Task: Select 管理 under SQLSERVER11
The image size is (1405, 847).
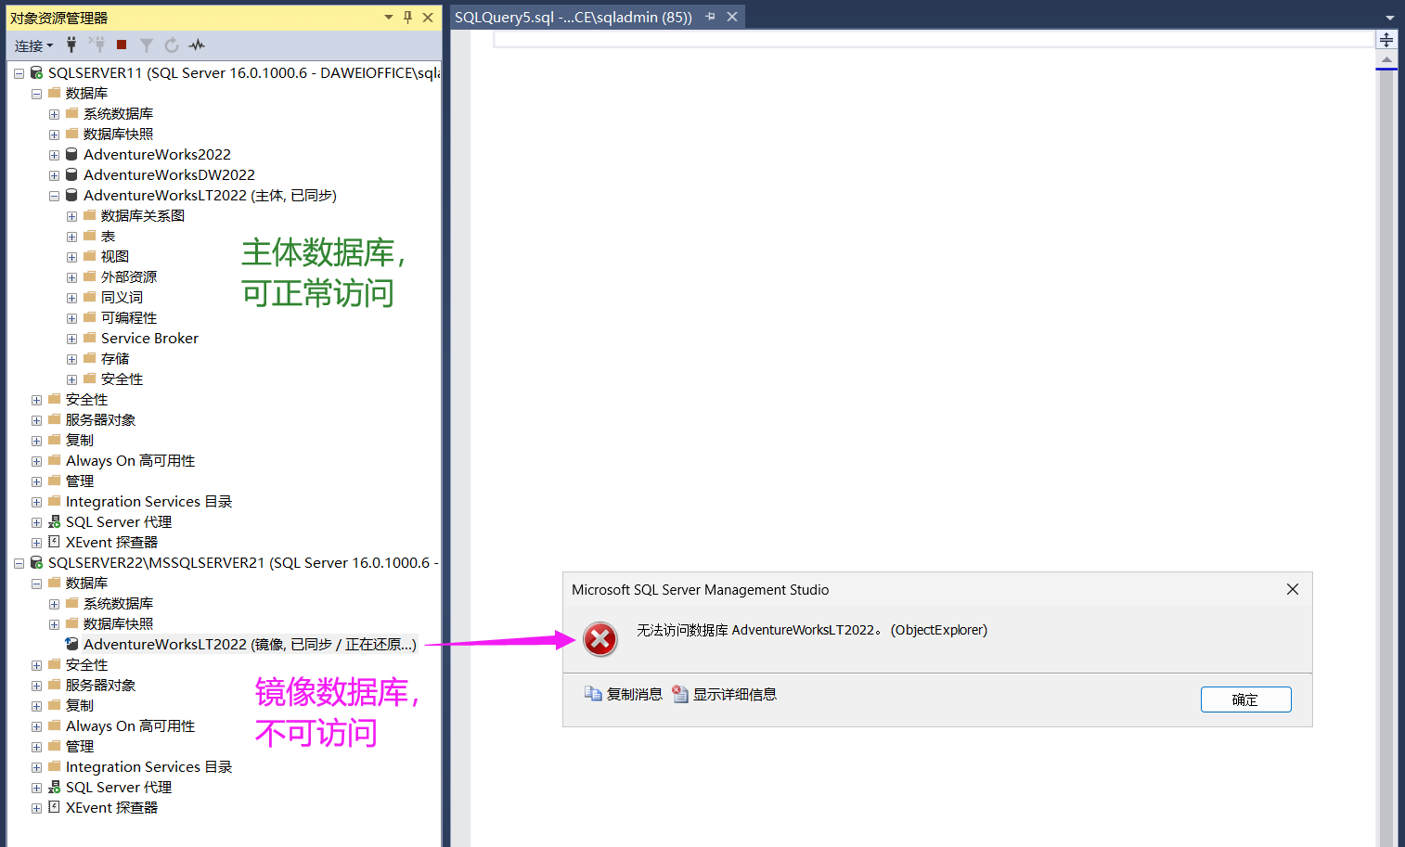Action: [80, 481]
